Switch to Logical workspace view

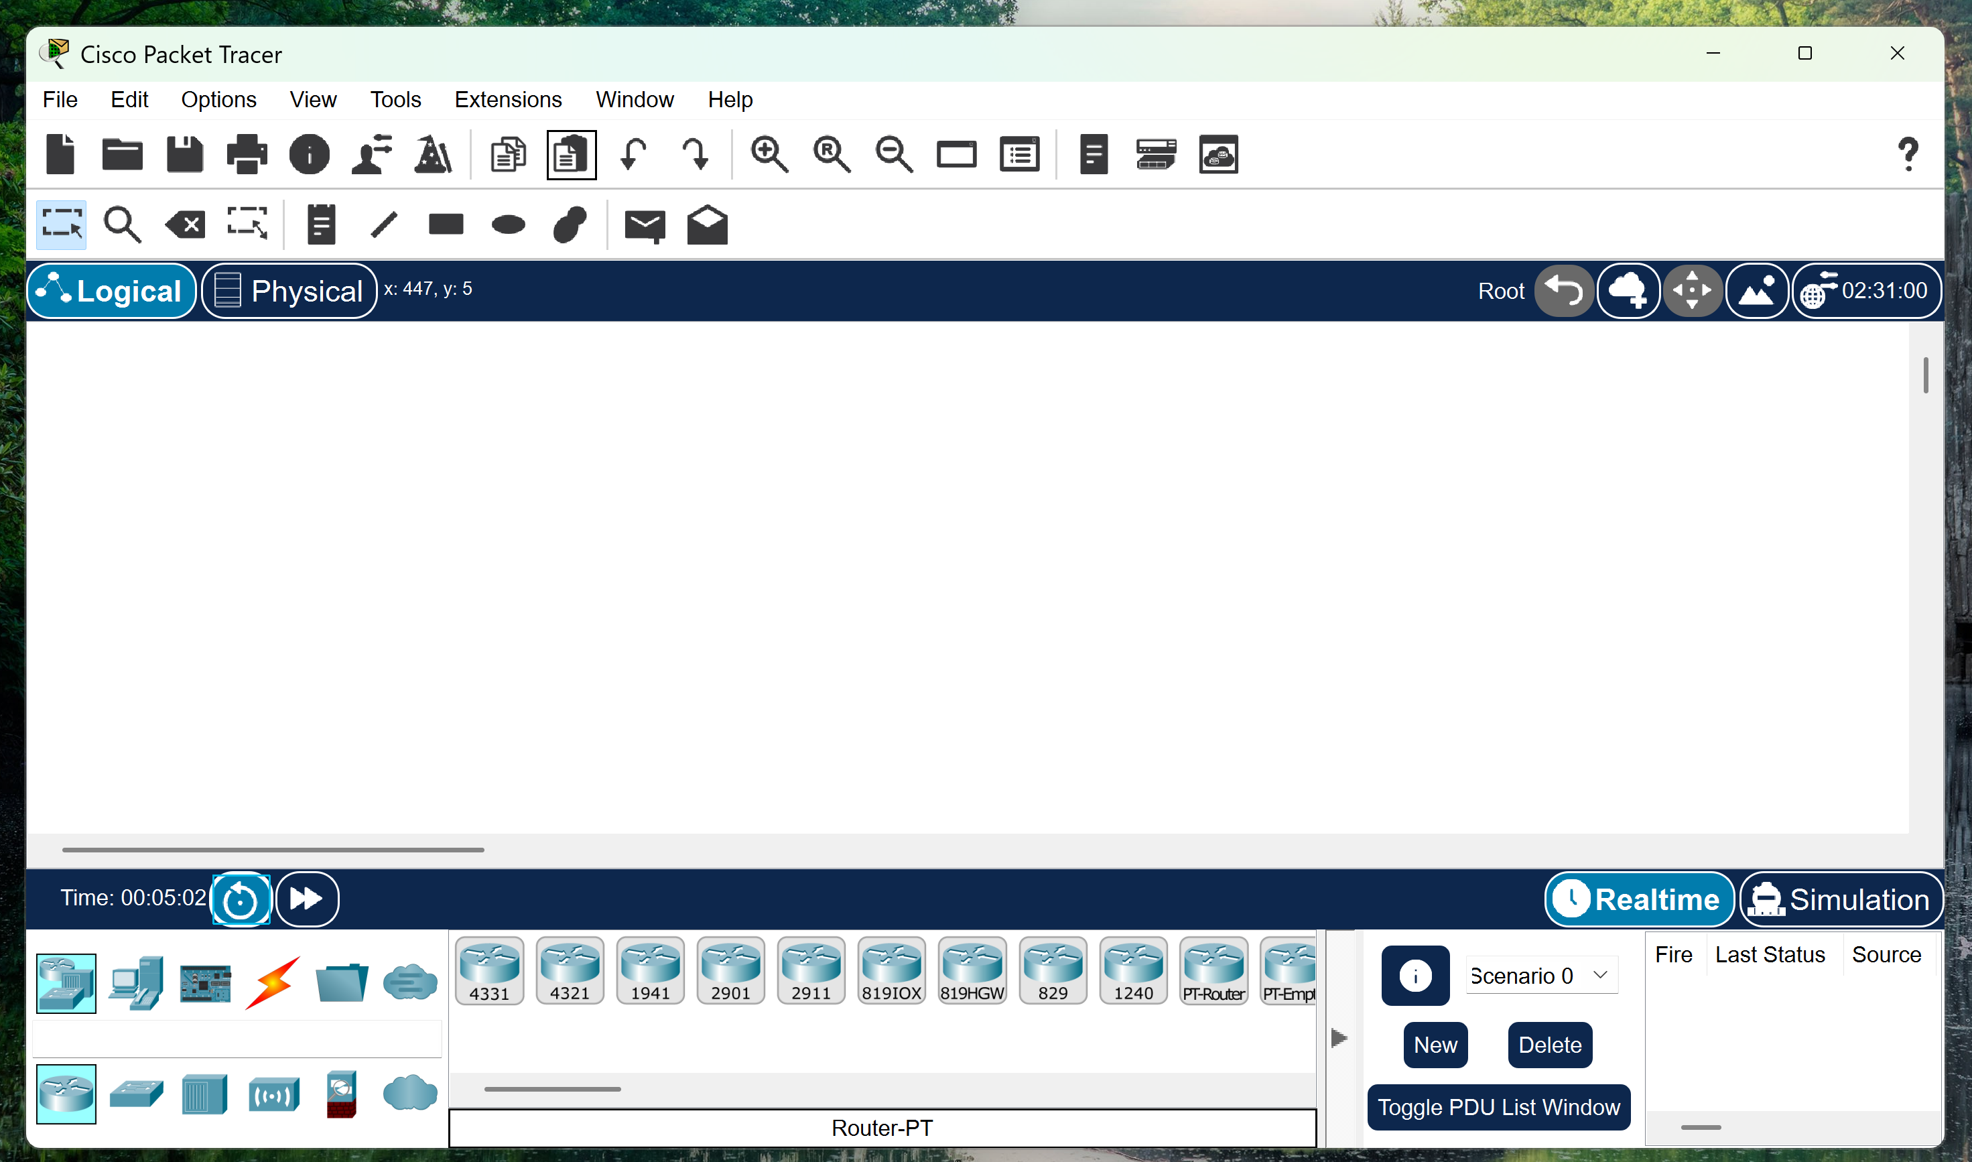111,291
